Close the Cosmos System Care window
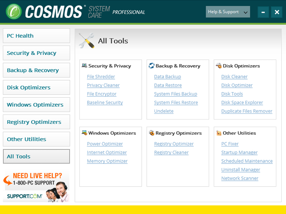The height and width of the screenshot is (214, 286). (x=277, y=12)
